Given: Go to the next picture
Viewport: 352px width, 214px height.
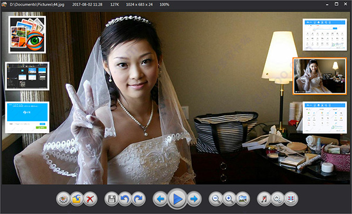Looking at the screenshot, I should coord(194,199).
